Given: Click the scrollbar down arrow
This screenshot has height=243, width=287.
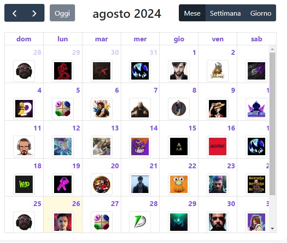Looking at the screenshot, I should (x=272, y=229).
